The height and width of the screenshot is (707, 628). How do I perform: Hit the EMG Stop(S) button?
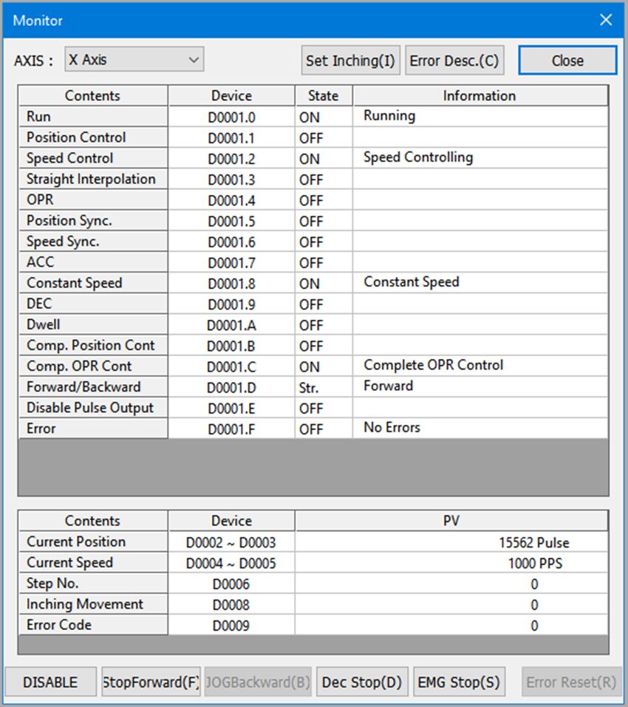(459, 682)
